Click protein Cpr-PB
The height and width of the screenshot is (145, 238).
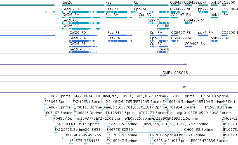(x=163, y=49)
